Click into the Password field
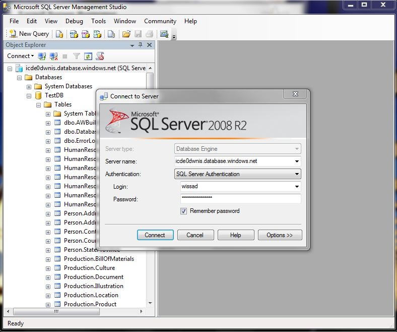The height and width of the screenshot is (332, 397). (x=240, y=199)
